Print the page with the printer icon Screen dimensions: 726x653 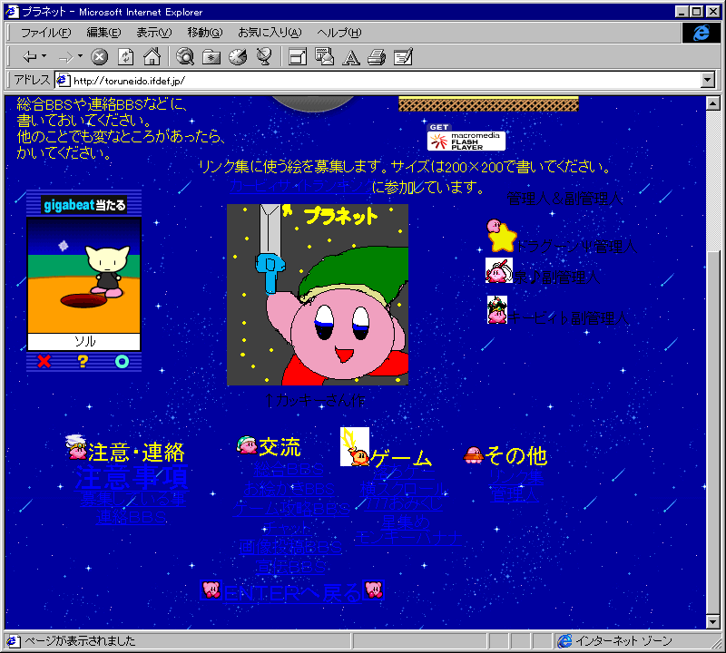pos(377,57)
